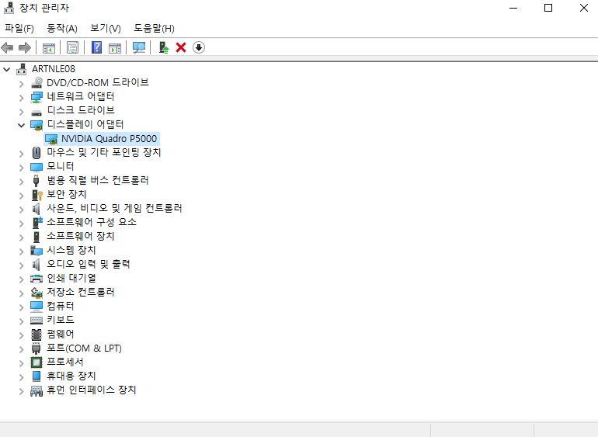This screenshot has width=598, height=437.
Task: Click the NVIDIA Quadro P5000 device icon
Action: point(51,139)
